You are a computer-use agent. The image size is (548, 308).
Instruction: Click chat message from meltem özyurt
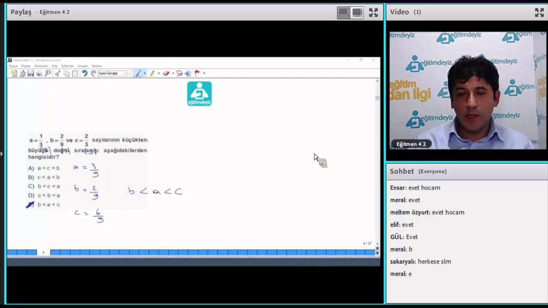point(427,212)
